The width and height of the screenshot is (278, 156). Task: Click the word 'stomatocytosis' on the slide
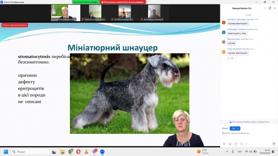pyautogui.click(x=34, y=57)
